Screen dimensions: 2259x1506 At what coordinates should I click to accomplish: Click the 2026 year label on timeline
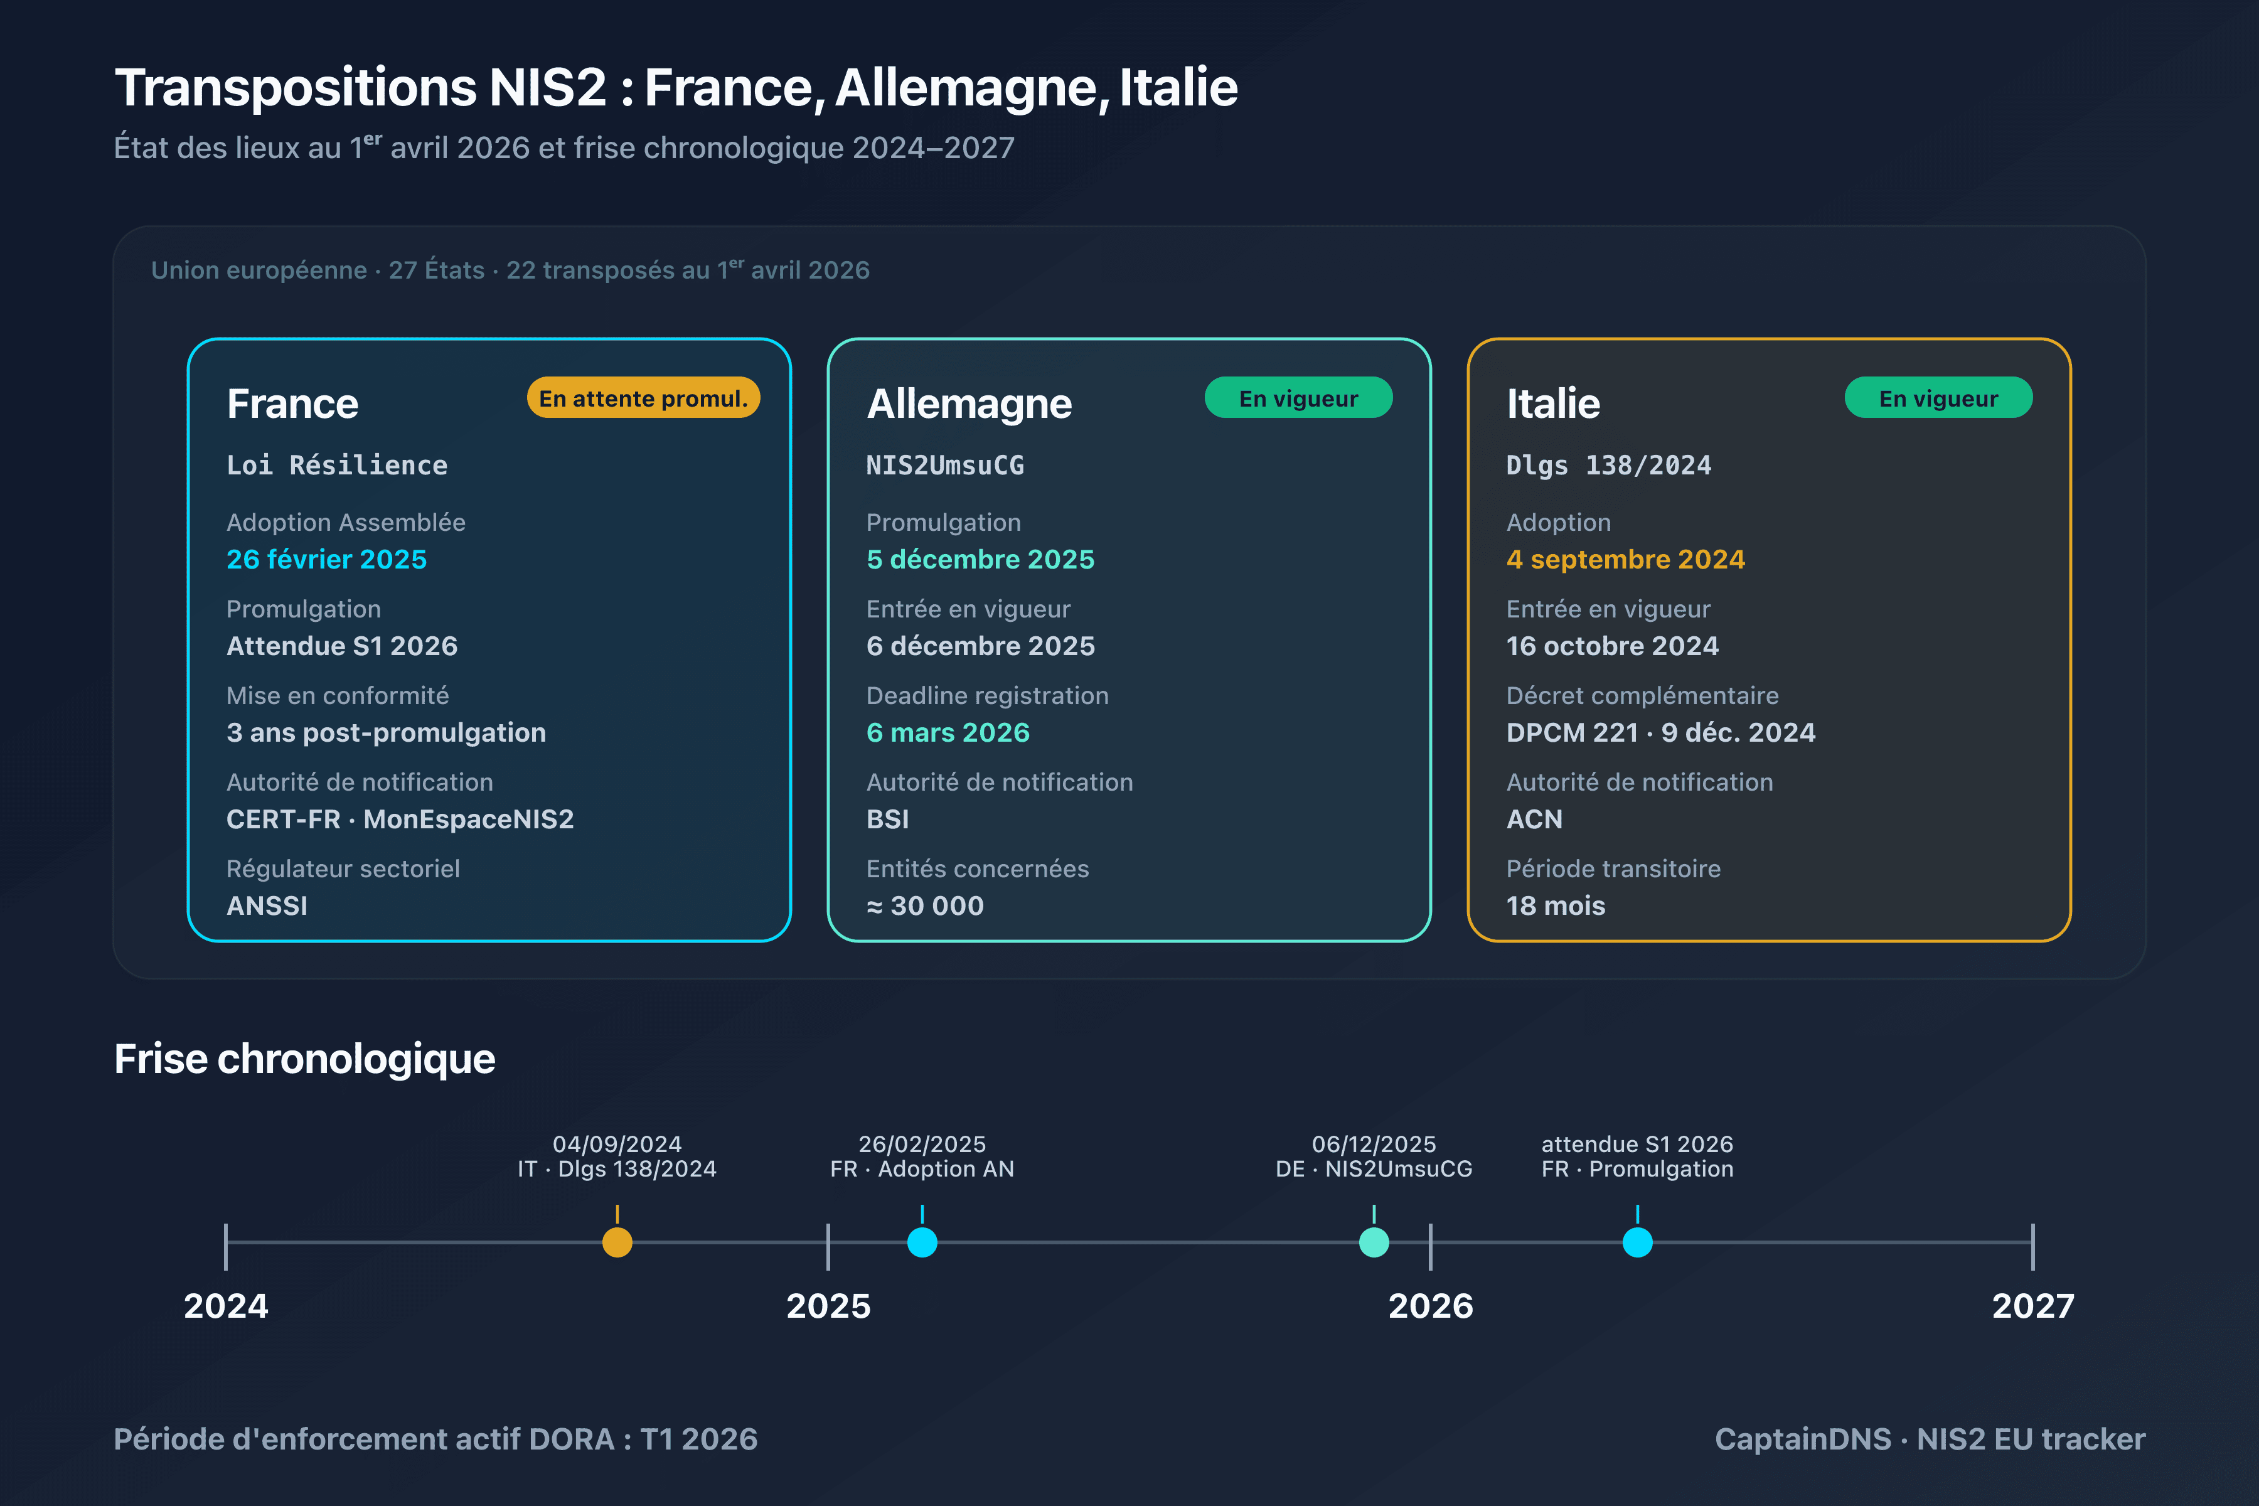click(1430, 1306)
